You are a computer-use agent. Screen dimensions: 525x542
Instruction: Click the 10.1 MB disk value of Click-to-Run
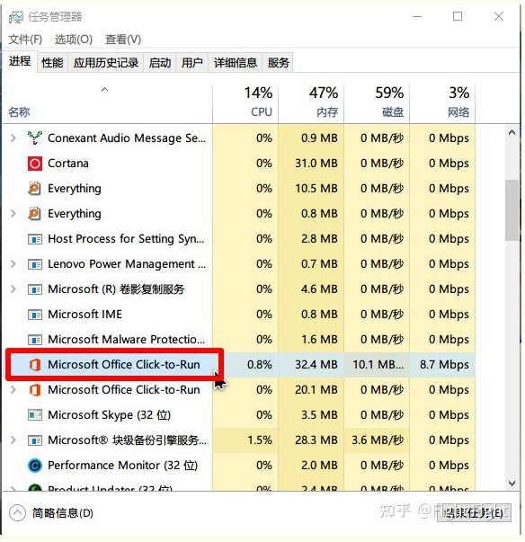click(x=378, y=365)
